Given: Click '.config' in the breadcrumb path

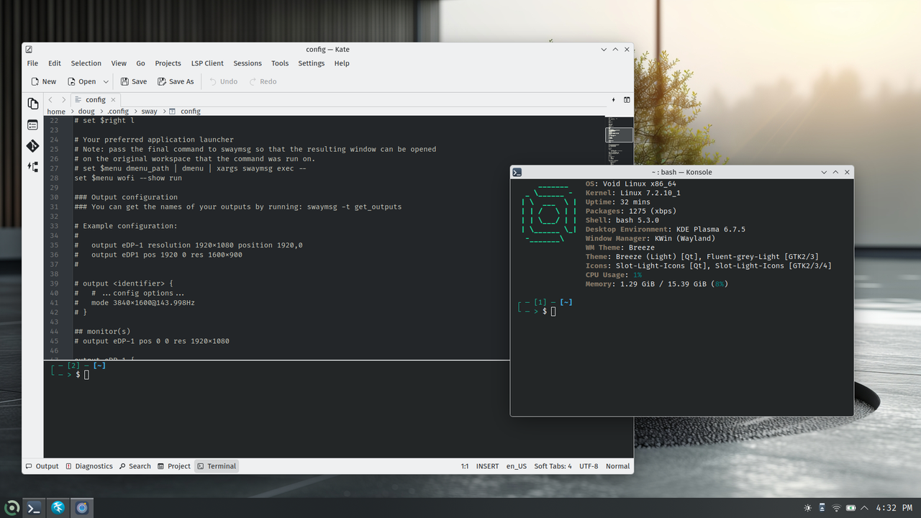Looking at the screenshot, I should 118,112.
